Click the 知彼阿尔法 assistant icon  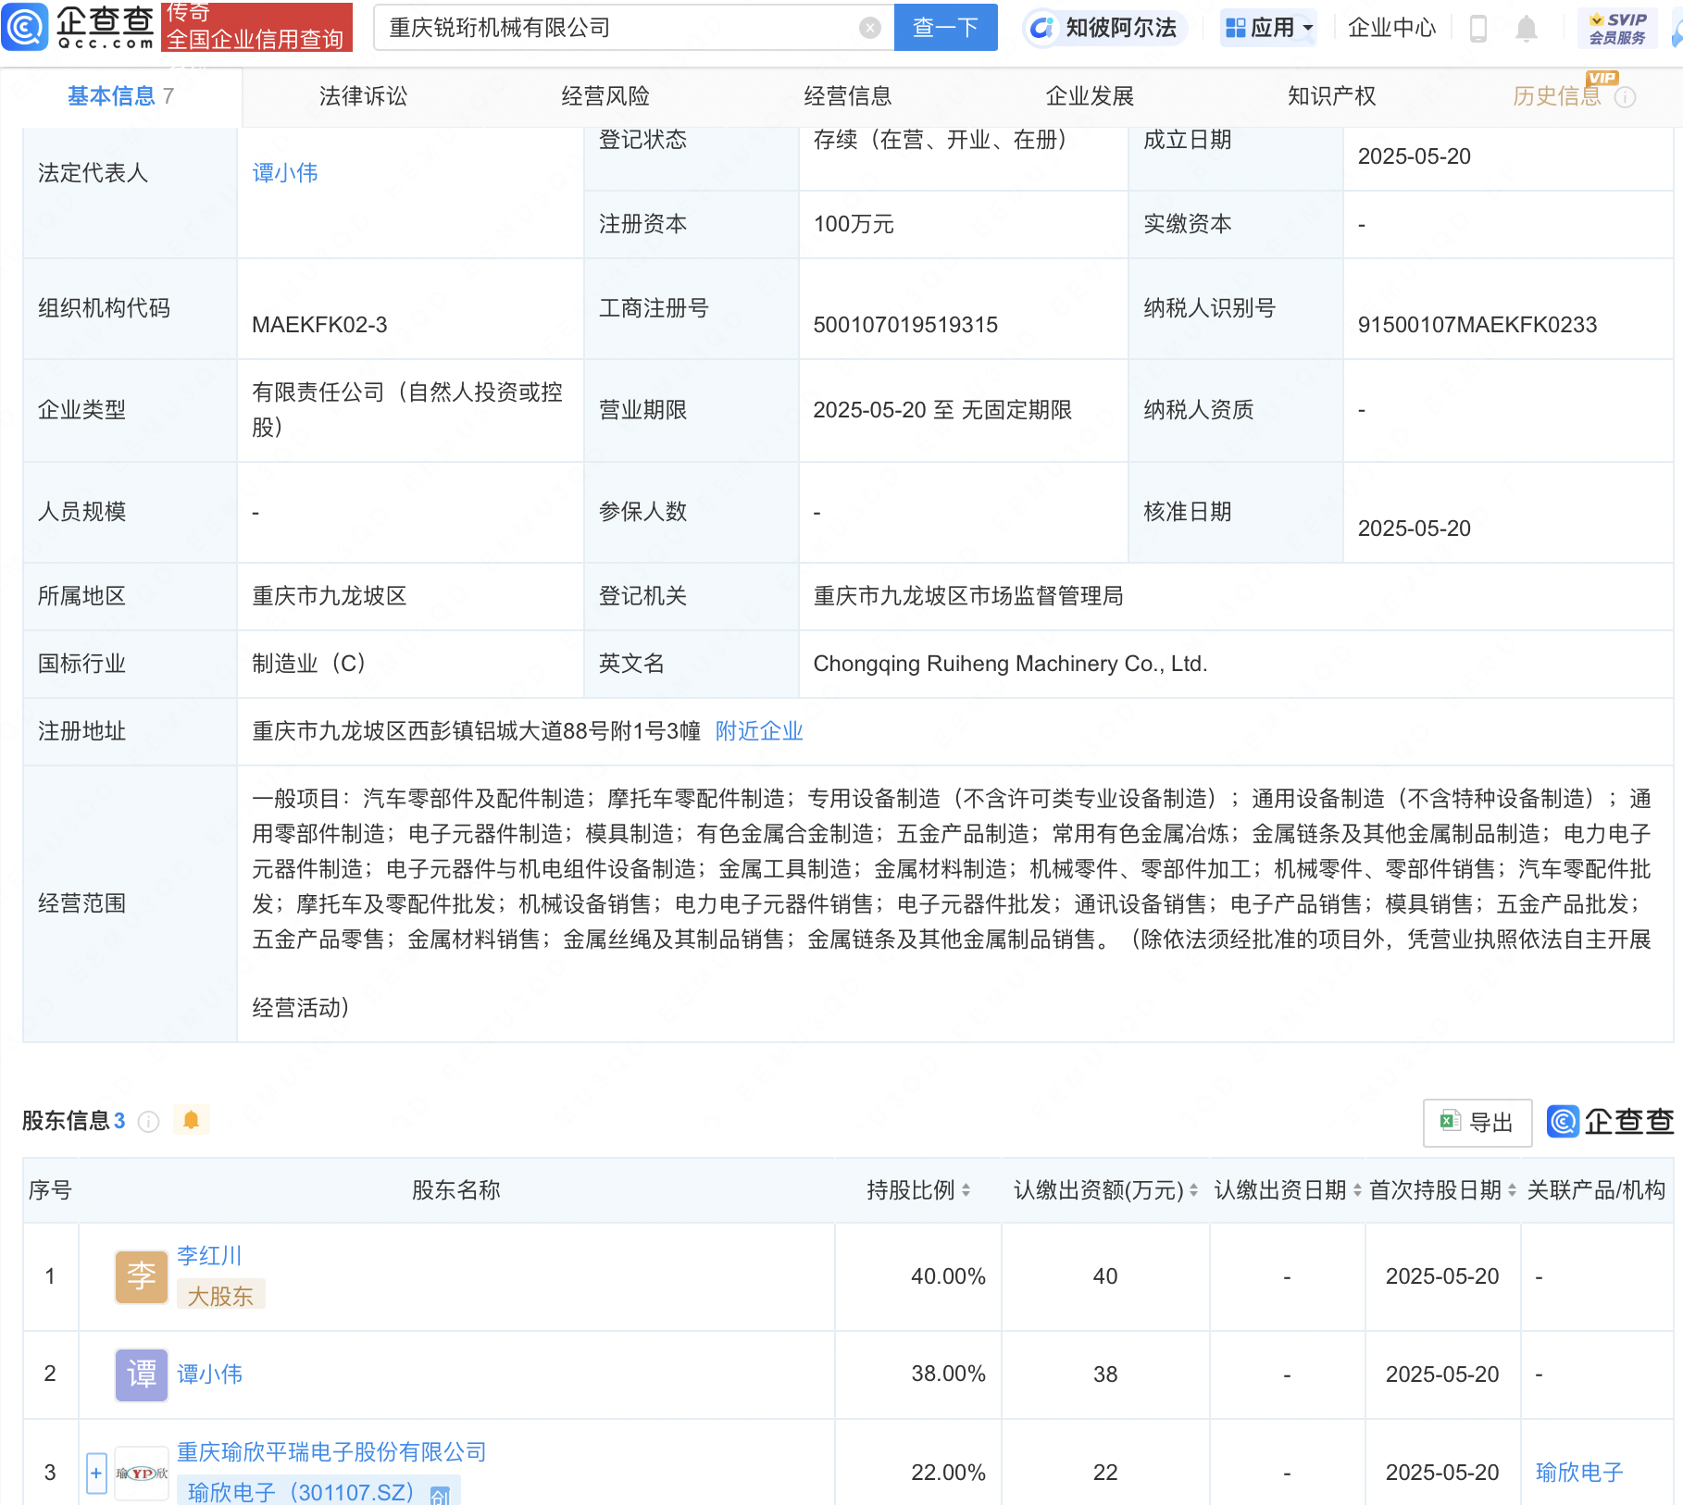(x=1041, y=28)
